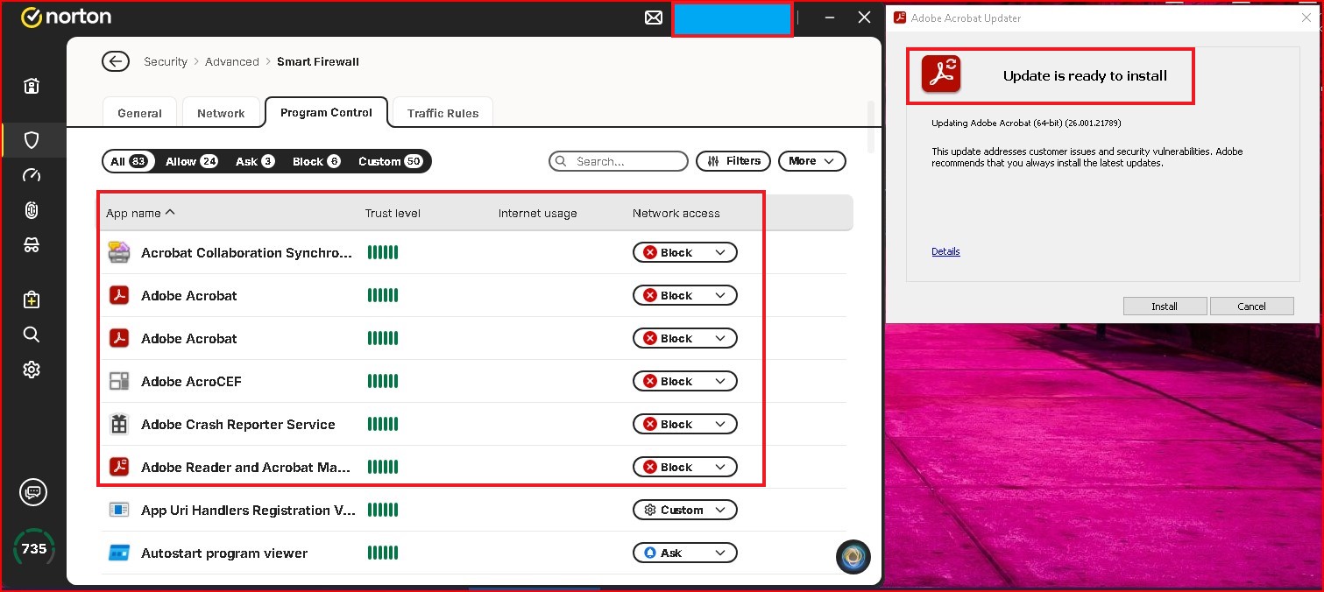Click the Smart Firewall breadcrumb text
The width and height of the screenshot is (1324, 592).
pyautogui.click(x=318, y=62)
